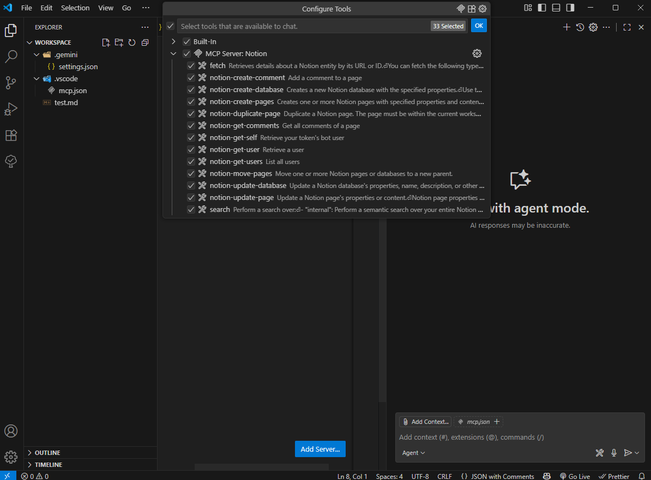Open the View menu
The image size is (651, 480).
pyautogui.click(x=106, y=8)
